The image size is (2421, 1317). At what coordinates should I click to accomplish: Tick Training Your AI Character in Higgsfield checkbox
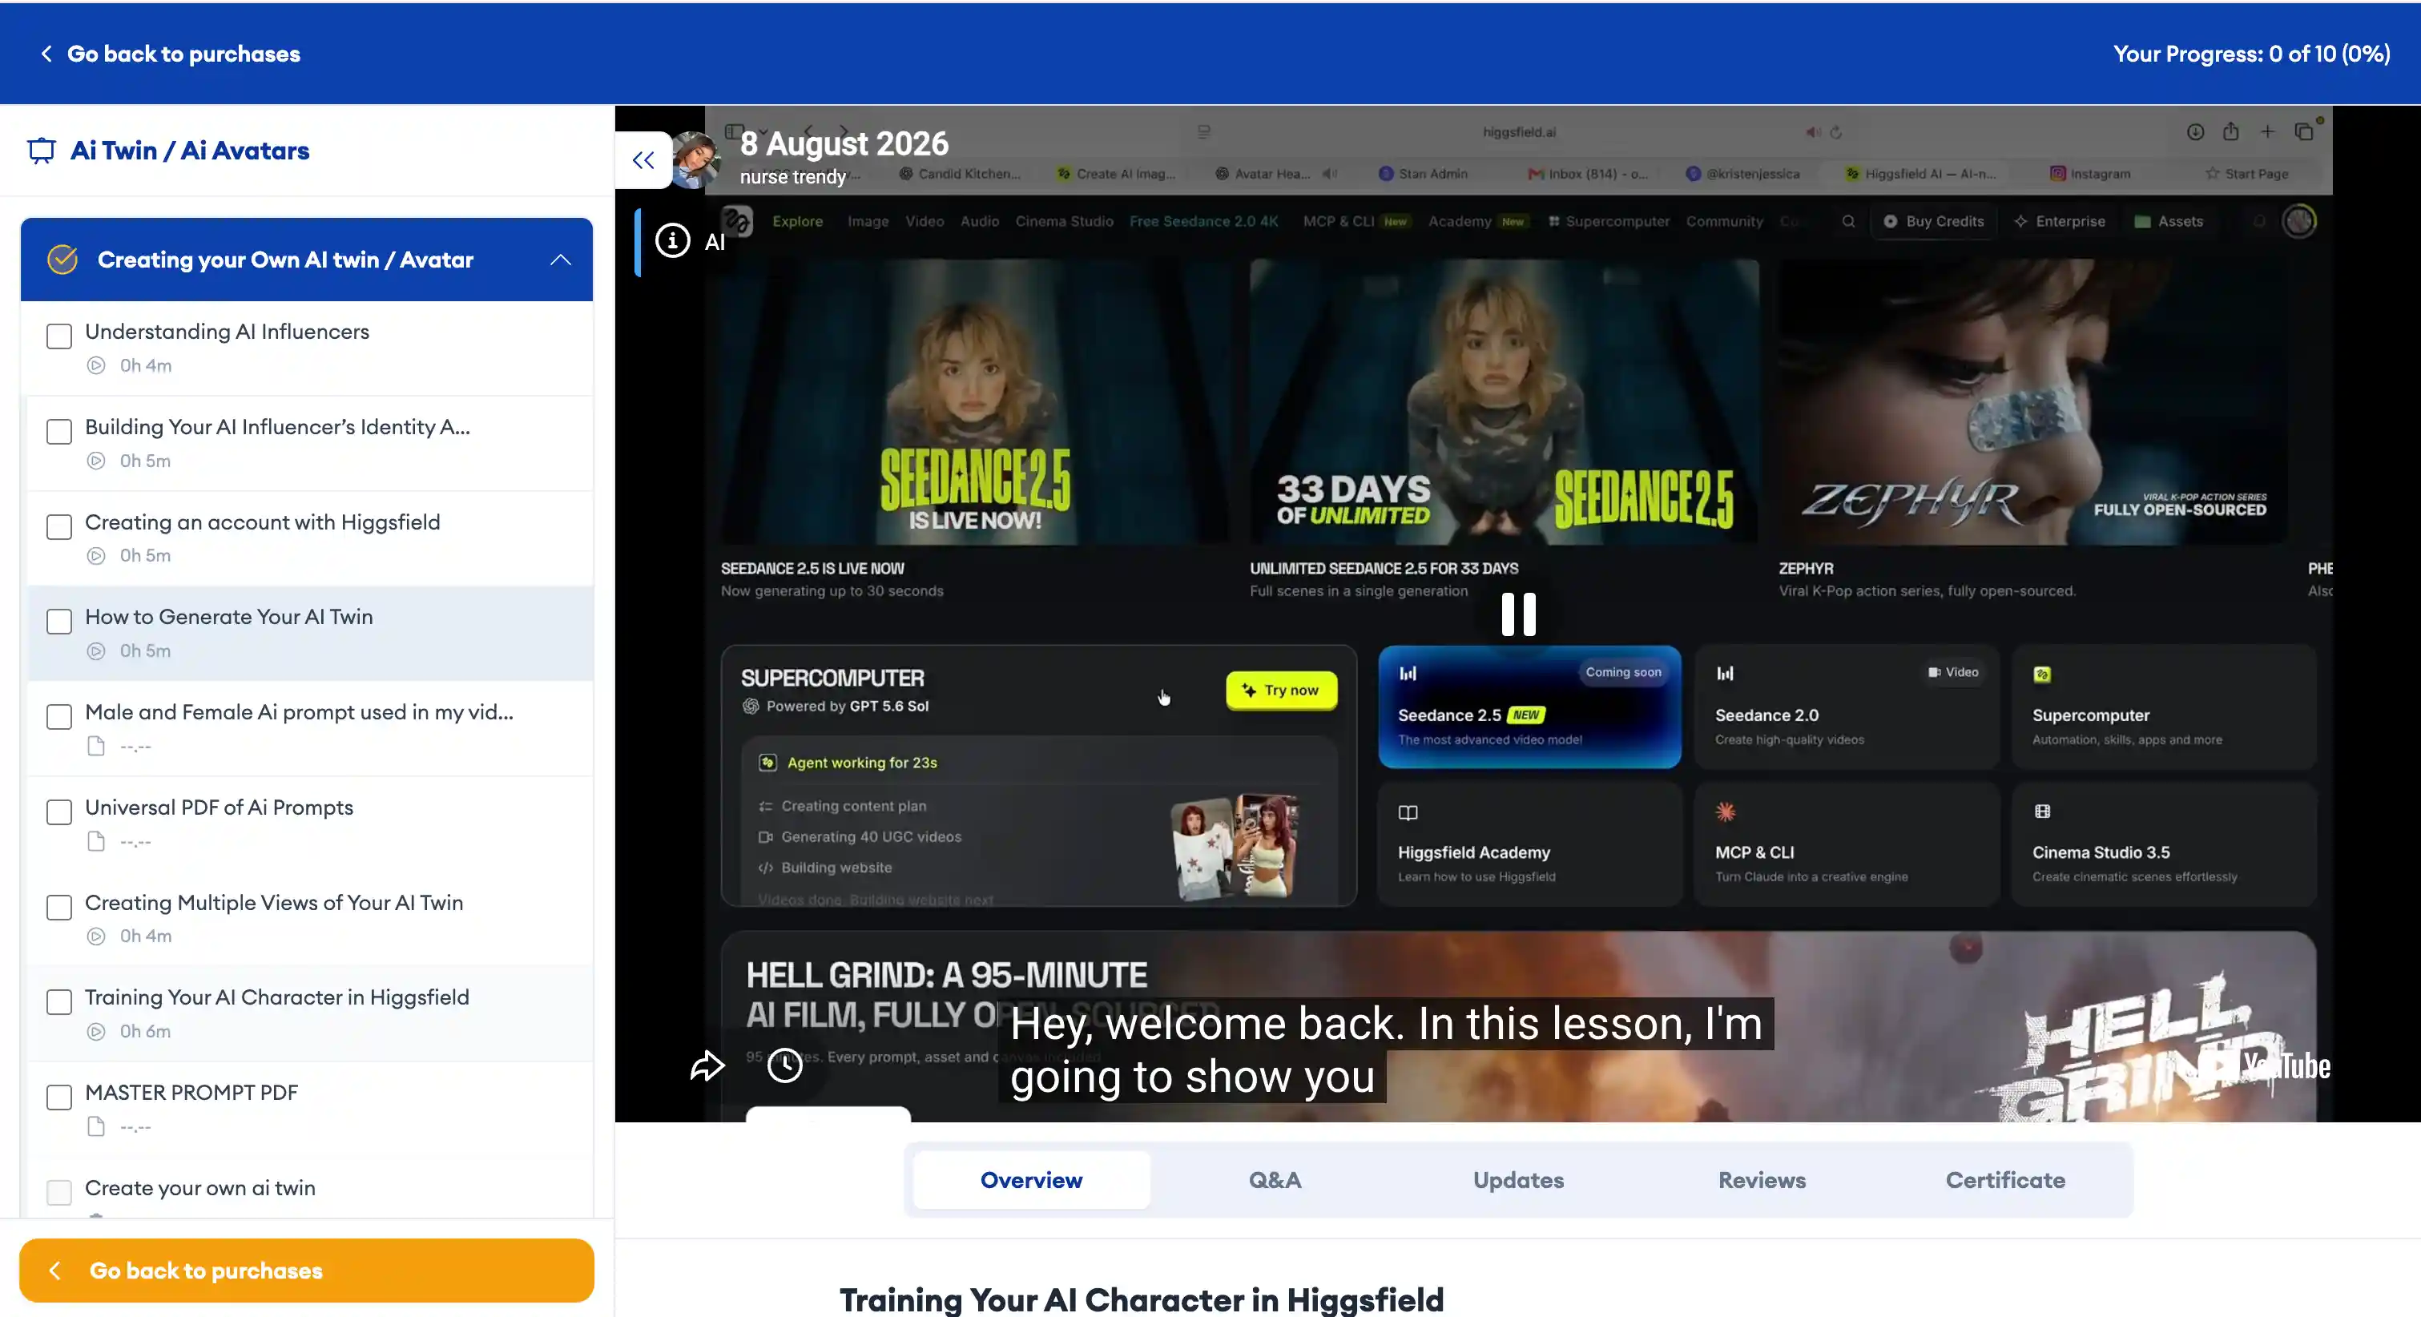click(59, 1002)
